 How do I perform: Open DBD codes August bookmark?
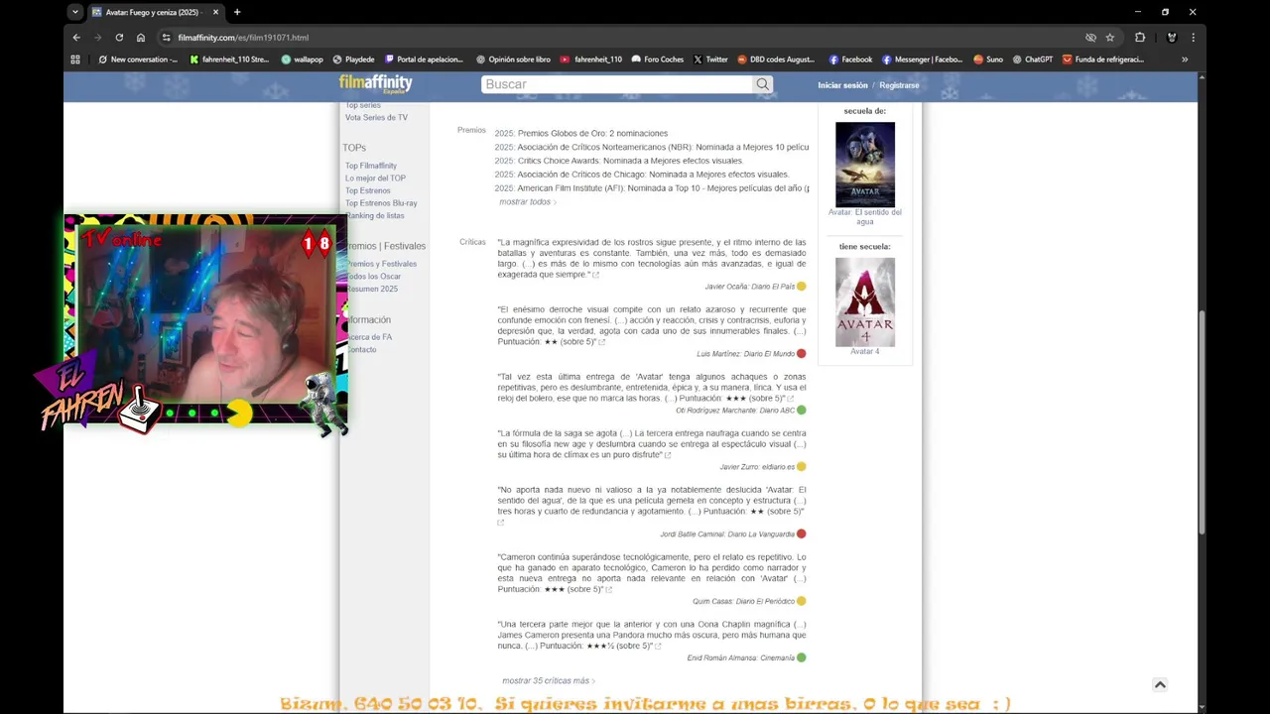[x=776, y=59]
